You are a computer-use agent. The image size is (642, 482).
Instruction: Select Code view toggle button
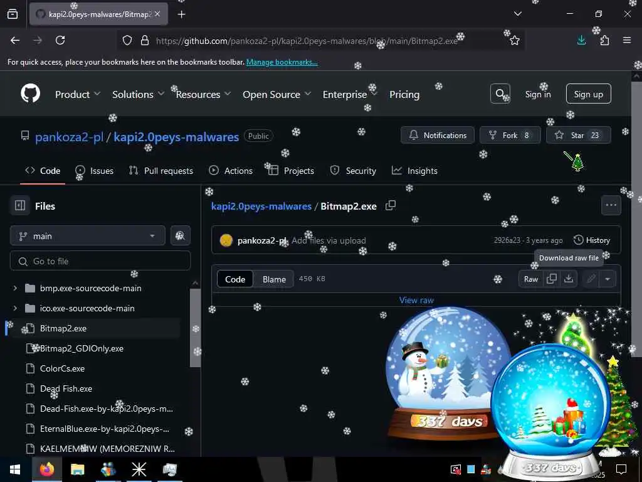[x=235, y=279]
